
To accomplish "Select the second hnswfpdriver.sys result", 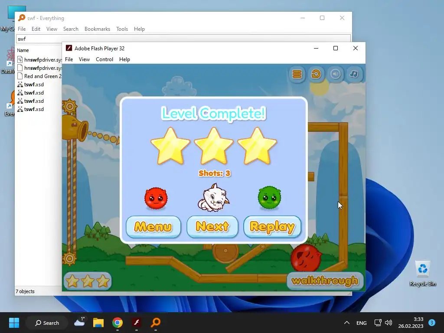I will coord(39,68).
